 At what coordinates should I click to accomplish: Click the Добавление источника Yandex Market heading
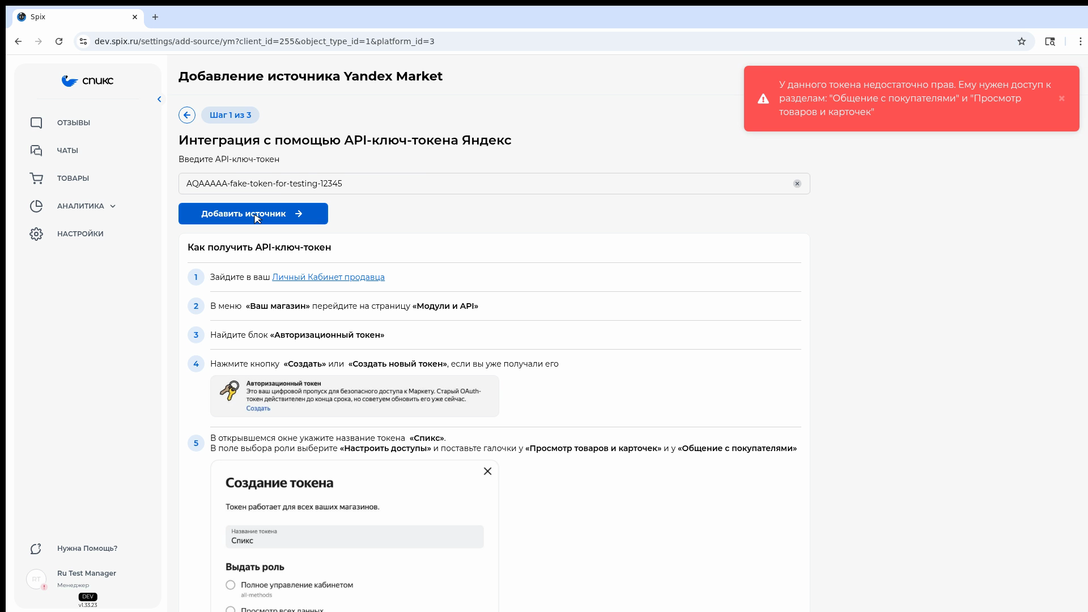[311, 76]
